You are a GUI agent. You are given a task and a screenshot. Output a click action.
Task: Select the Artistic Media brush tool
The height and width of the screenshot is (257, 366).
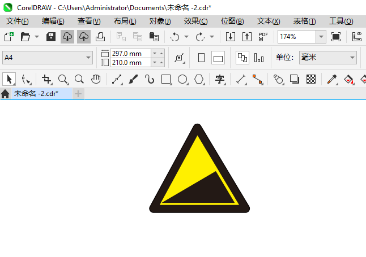[x=133, y=80]
